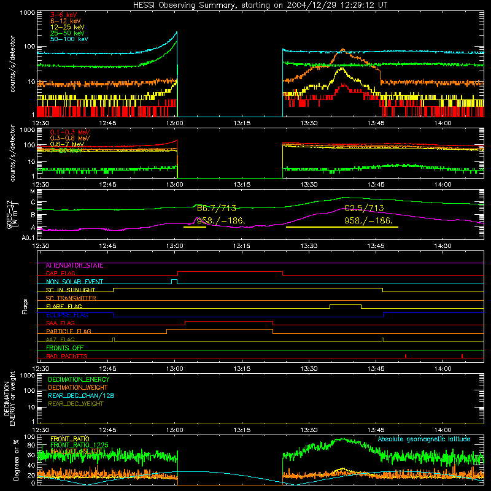Screen dimensions: 491x491
Task: Click the C2.5/713 flare annotation
Action: pos(364,208)
